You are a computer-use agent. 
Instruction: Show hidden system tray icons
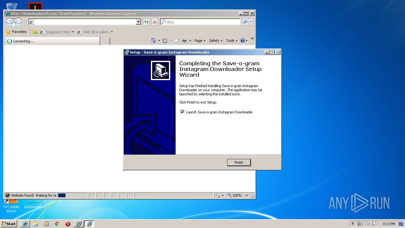click(x=353, y=224)
